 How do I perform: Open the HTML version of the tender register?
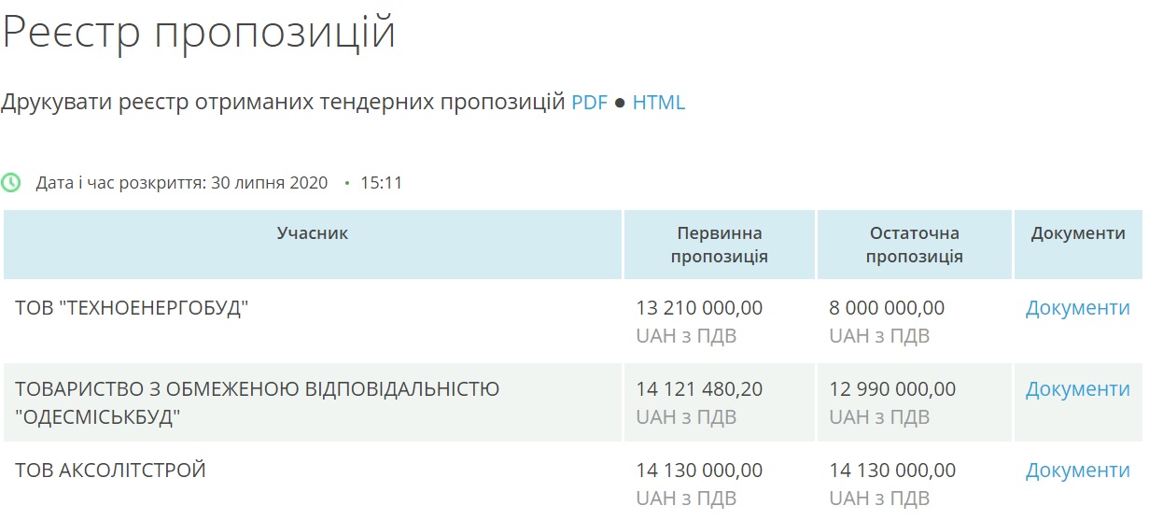pos(659,102)
